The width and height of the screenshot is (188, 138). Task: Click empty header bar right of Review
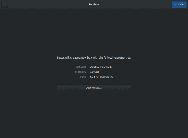click(x=136, y=5)
